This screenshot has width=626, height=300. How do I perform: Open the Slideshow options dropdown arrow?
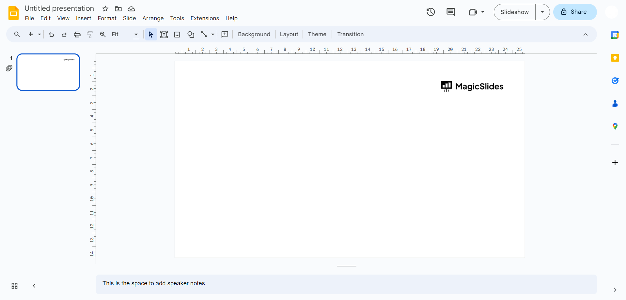pos(542,12)
